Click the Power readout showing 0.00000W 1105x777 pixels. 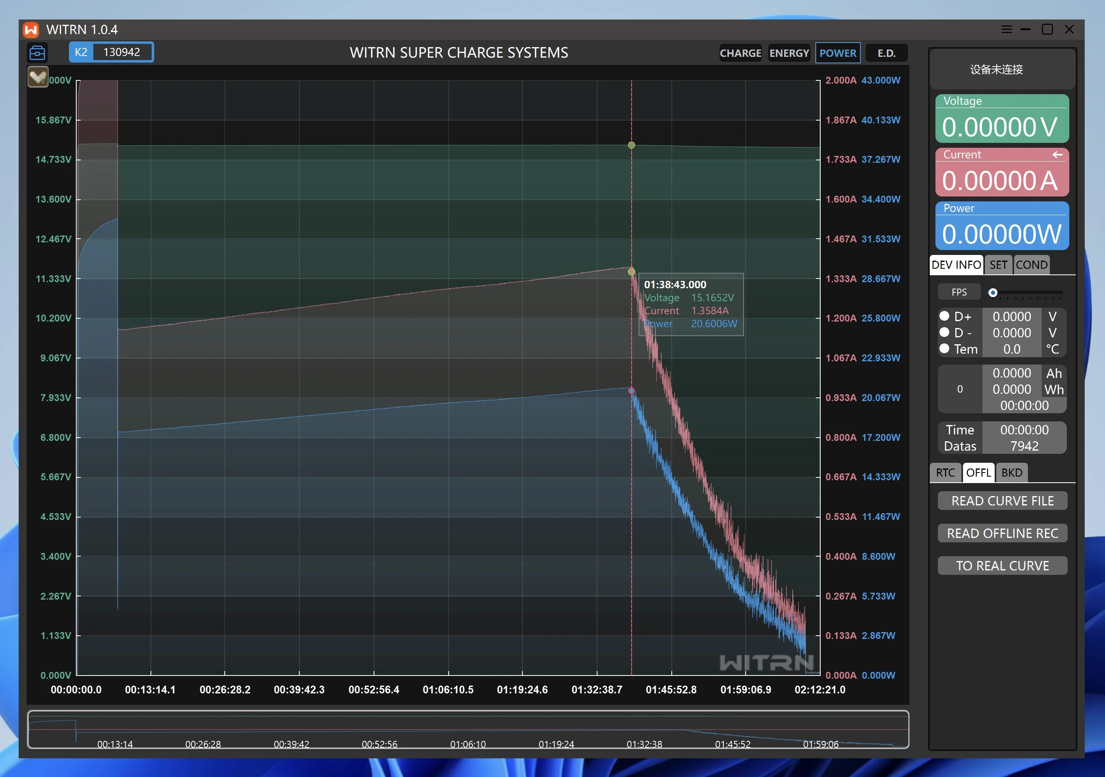[x=1002, y=226]
